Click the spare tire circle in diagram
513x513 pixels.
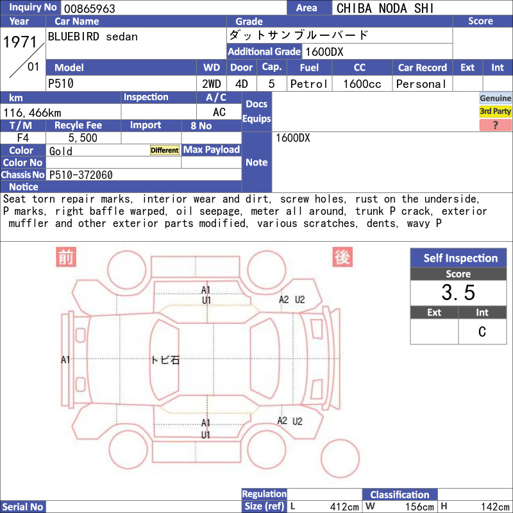click(340, 458)
